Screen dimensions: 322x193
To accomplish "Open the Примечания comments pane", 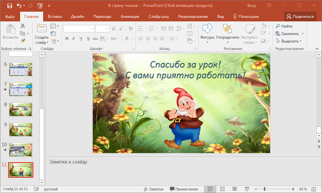I will [184, 189].
